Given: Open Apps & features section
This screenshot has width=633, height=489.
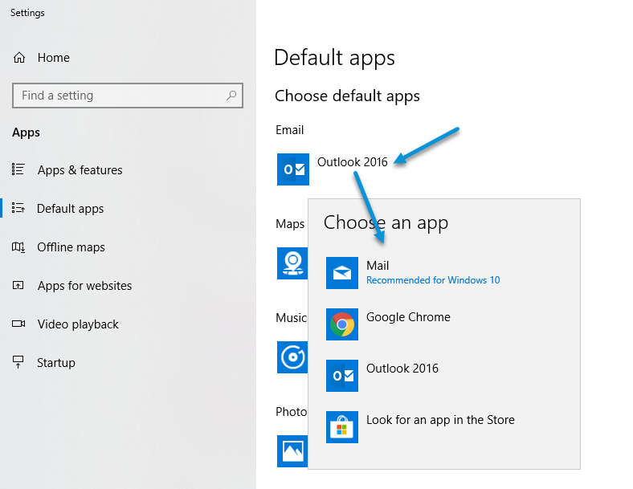Looking at the screenshot, I should point(128,170).
